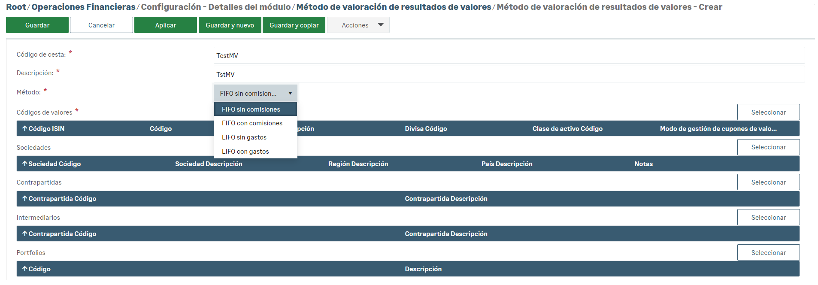Click sort arrow on Código ISIN column
This screenshot has width=818, height=285.
point(25,129)
